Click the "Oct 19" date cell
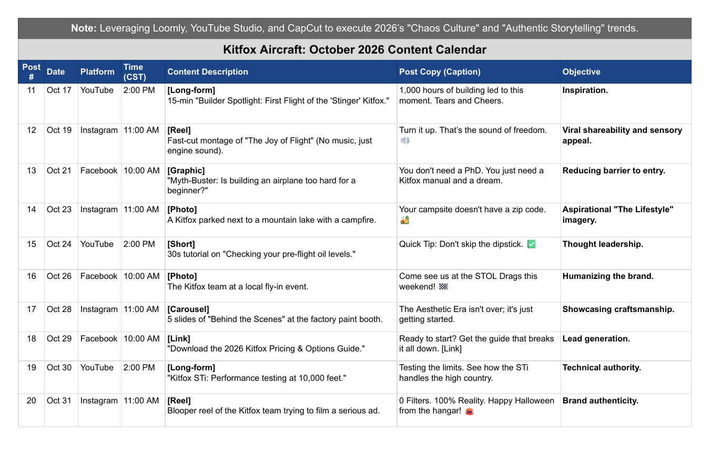The height and width of the screenshot is (457, 710). (62, 143)
